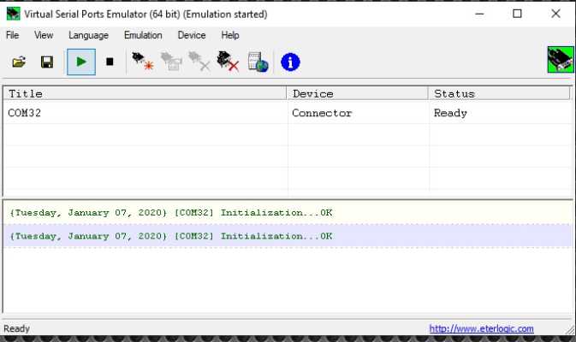Click the Save floppy disk icon
Image resolution: width=576 pixels, height=342 pixels.
(x=47, y=62)
